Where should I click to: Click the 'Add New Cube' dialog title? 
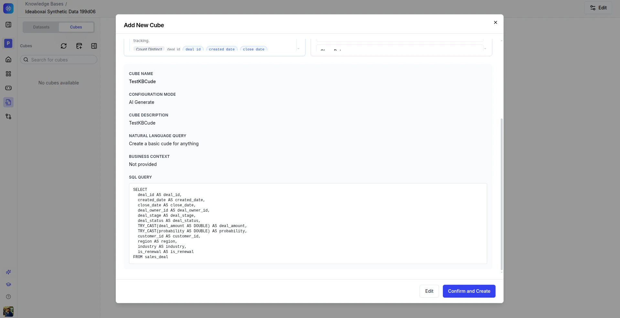coord(144,25)
